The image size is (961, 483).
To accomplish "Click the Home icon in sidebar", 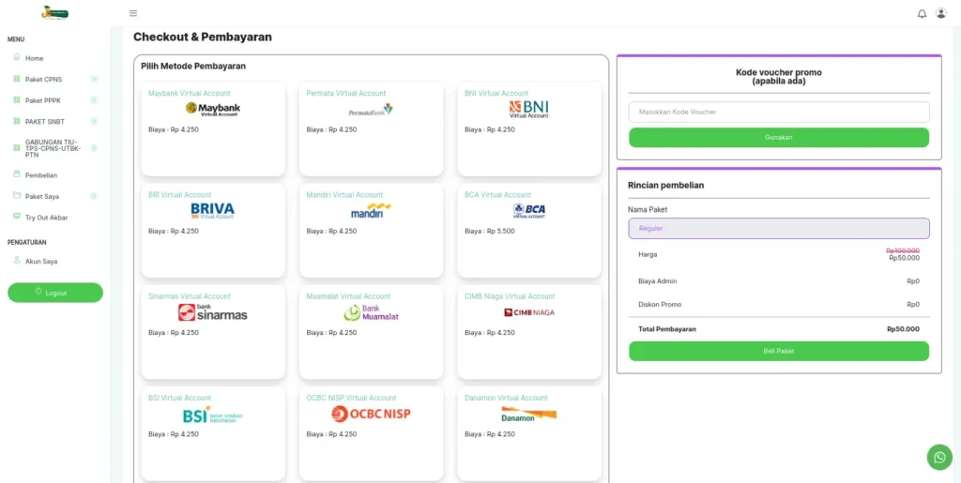I will (17, 57).
